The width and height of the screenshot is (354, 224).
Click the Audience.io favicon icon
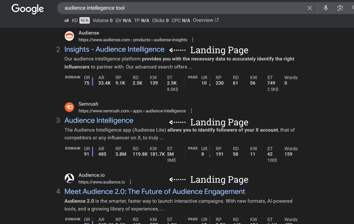pos(69,178)
